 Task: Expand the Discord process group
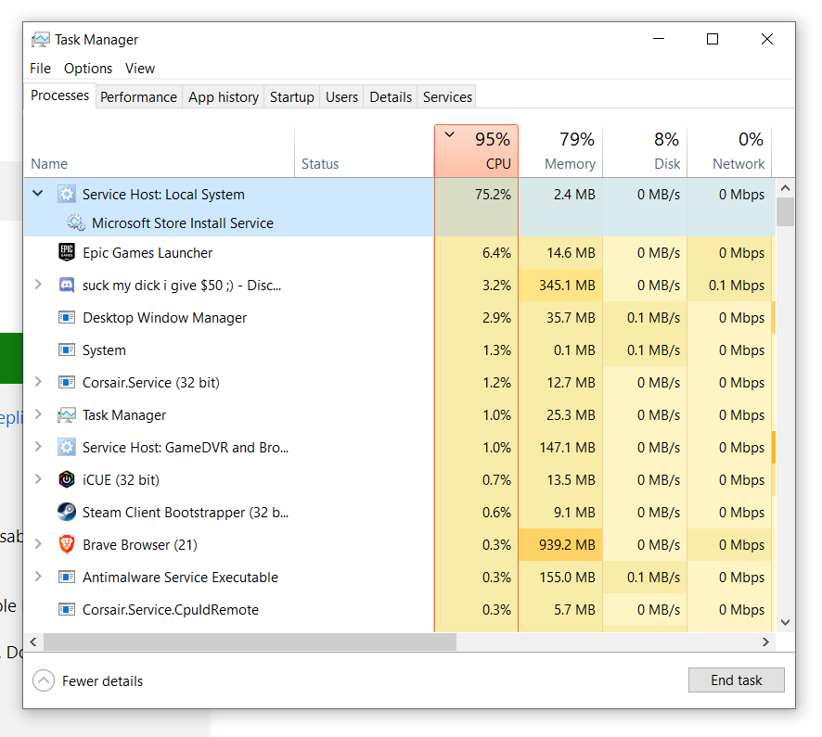point(38,285)
